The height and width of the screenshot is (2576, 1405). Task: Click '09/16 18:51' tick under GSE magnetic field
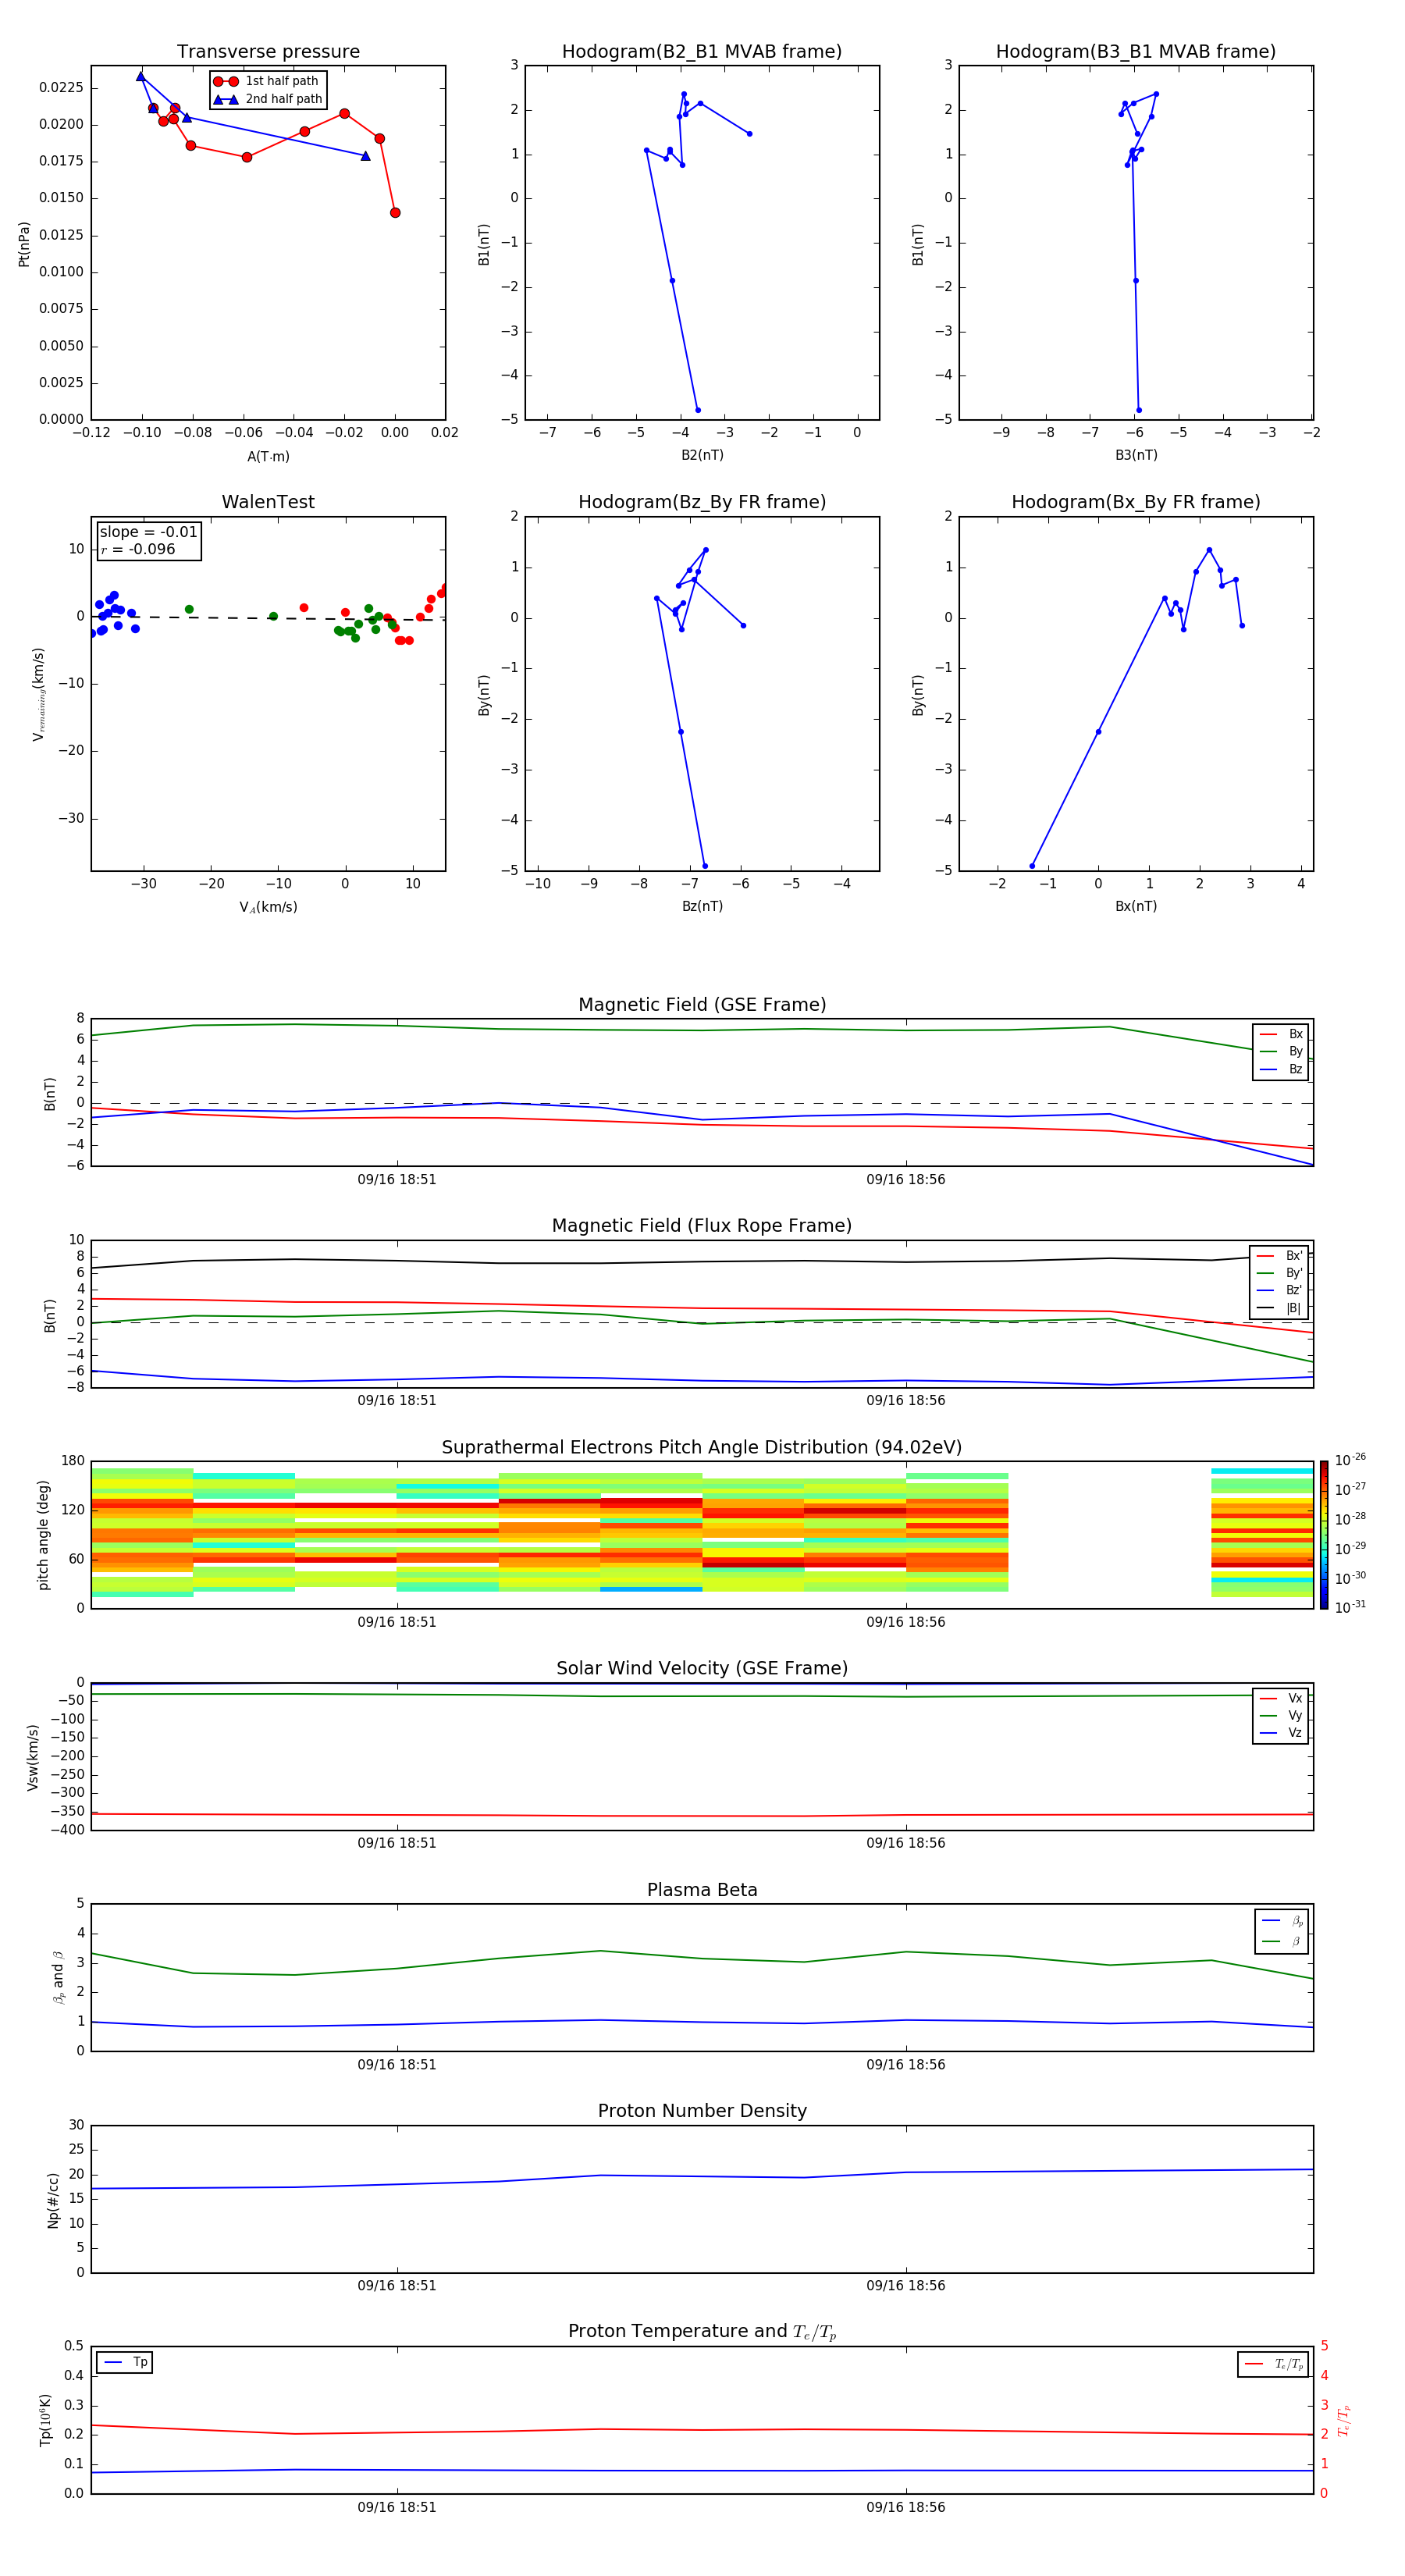click(397, 1180)
